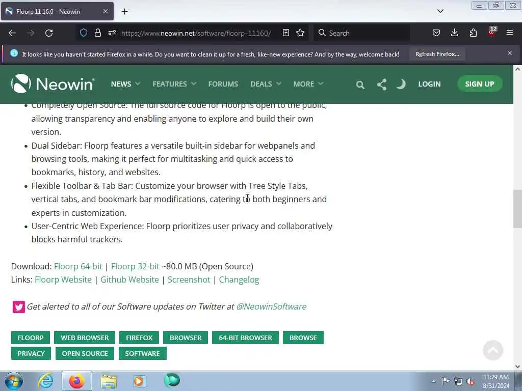Screen dimensions: 522x391
Task: Click the scrollbar down arrow
Action: (517, 367)
